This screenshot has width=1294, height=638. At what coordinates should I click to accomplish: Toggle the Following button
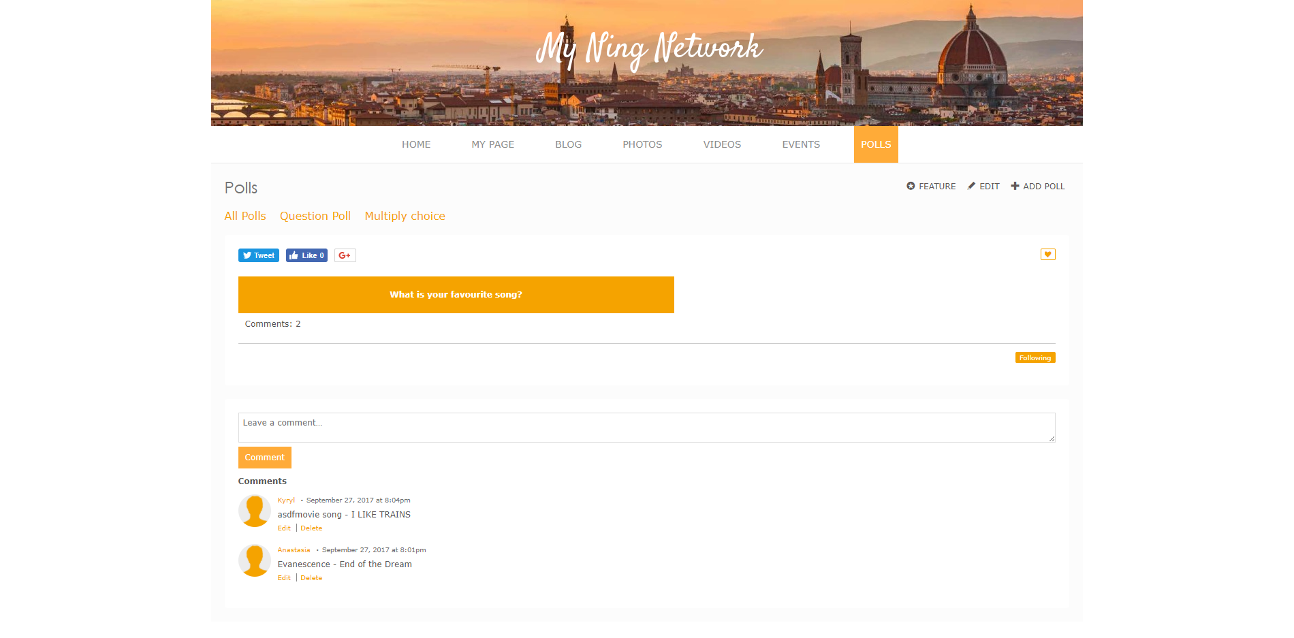click(1035, 357)
